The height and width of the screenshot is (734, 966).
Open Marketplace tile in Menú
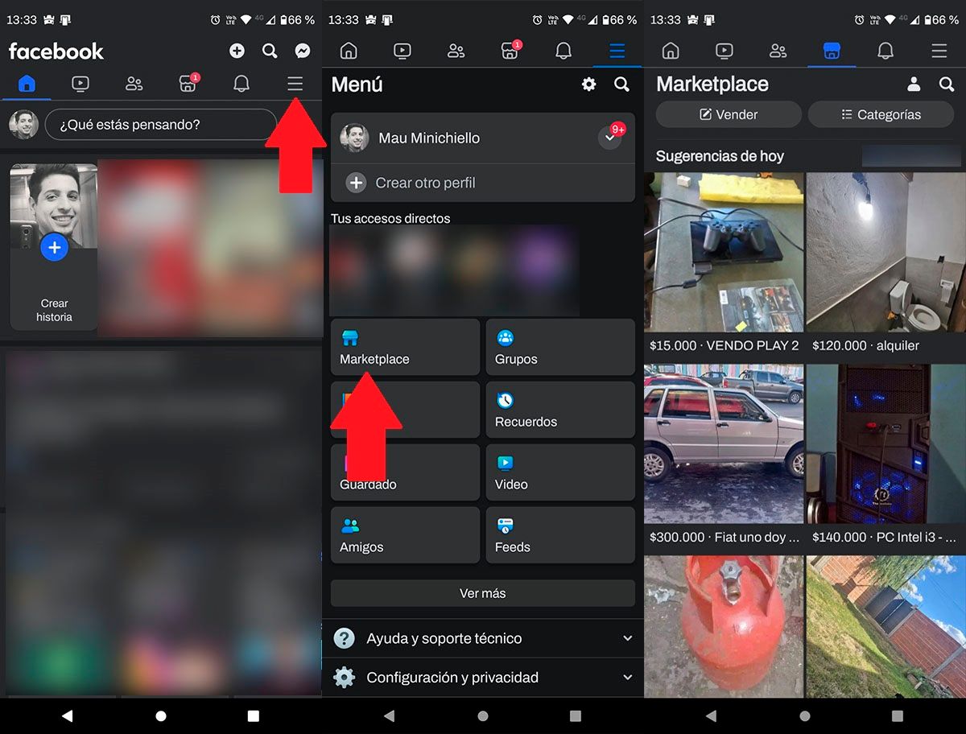pyautogui.click(x=405, y=347)
